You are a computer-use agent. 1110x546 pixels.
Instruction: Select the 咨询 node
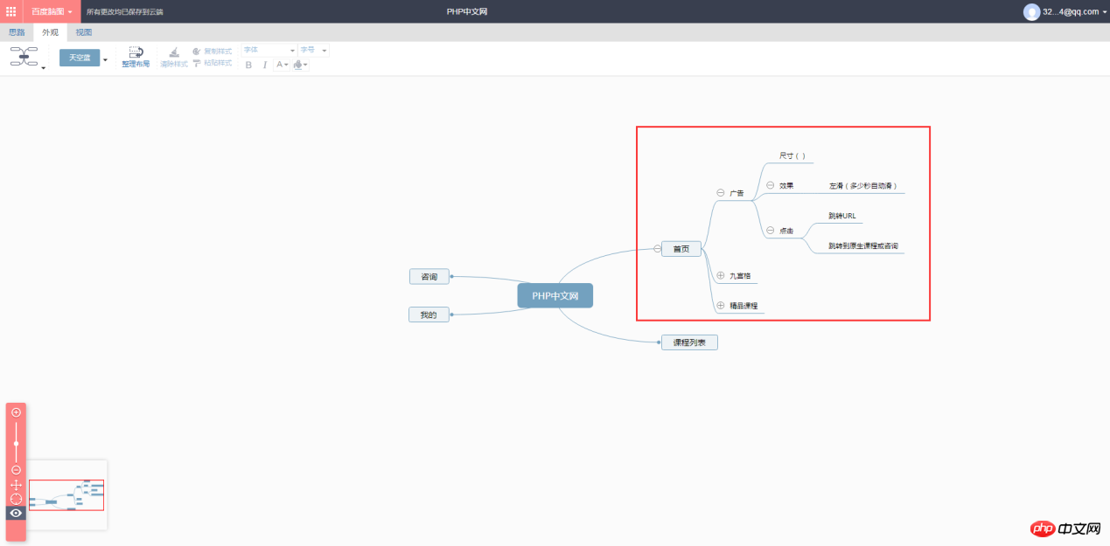coord(429,276)
